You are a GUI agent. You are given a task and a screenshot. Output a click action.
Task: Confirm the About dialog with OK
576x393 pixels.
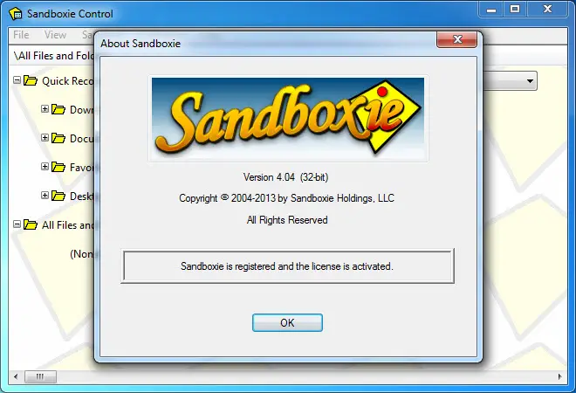coord(287,322)
